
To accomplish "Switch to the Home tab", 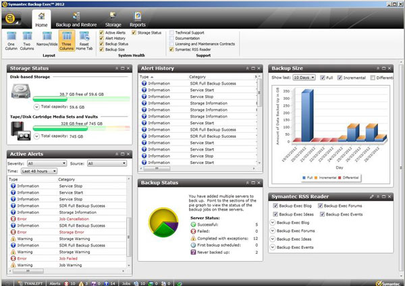I will click(x=41, y=20).
